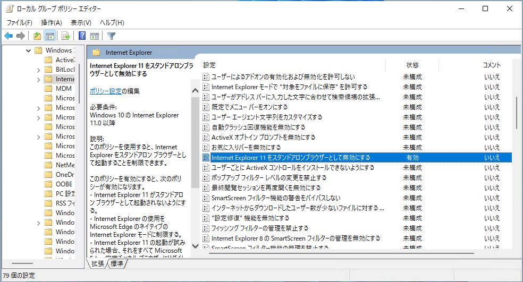Click the Up one level folder icon
Image resolution: width=523 pixels, height=282 pixels.
pyautogui.click(x=37, y=36)
